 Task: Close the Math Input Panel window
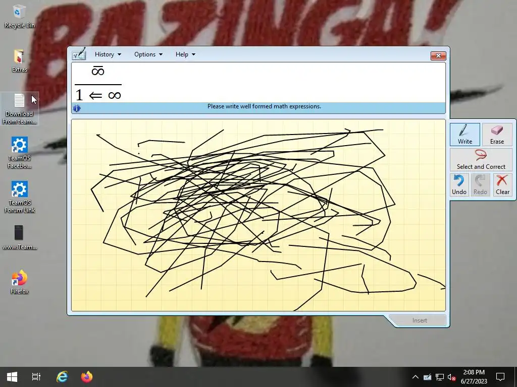pos(438,55)
